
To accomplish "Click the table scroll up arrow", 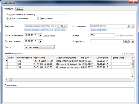I will click(132, 58).
